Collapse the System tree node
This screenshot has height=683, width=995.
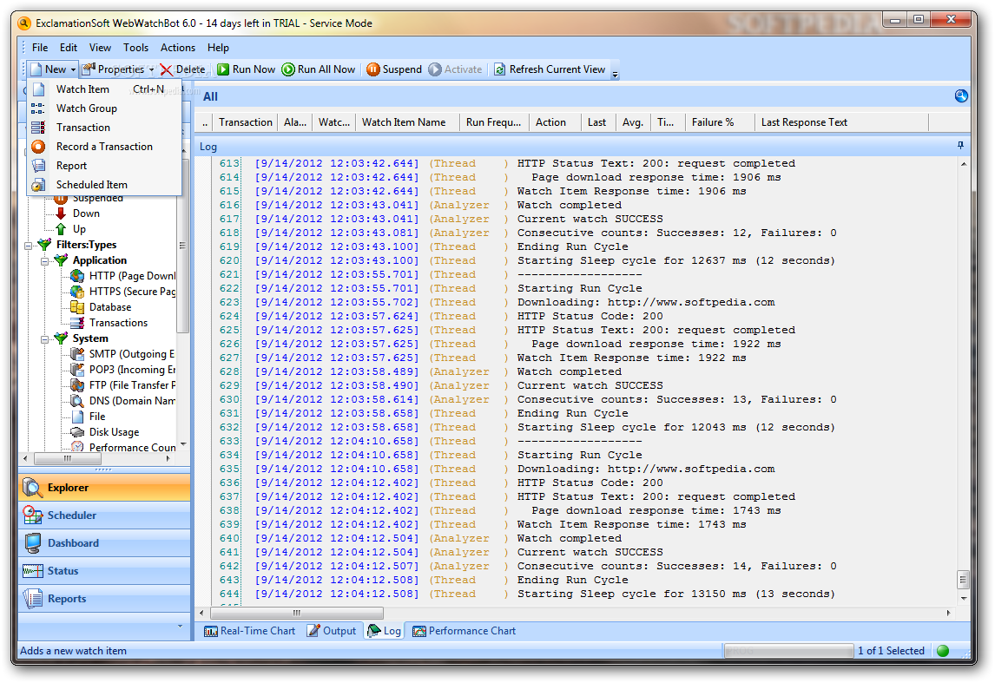pyautogui.click(x=44, y=339)
